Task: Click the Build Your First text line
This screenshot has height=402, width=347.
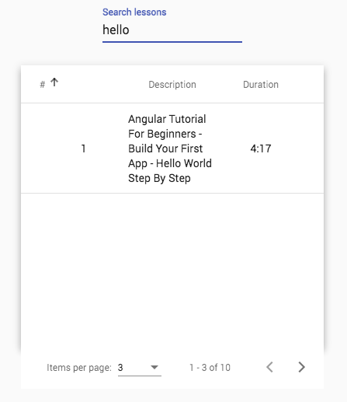Action: click(x=165, y=149)
